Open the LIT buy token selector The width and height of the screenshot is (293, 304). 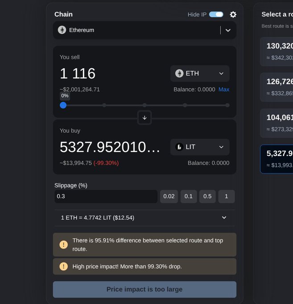(200, 147)
